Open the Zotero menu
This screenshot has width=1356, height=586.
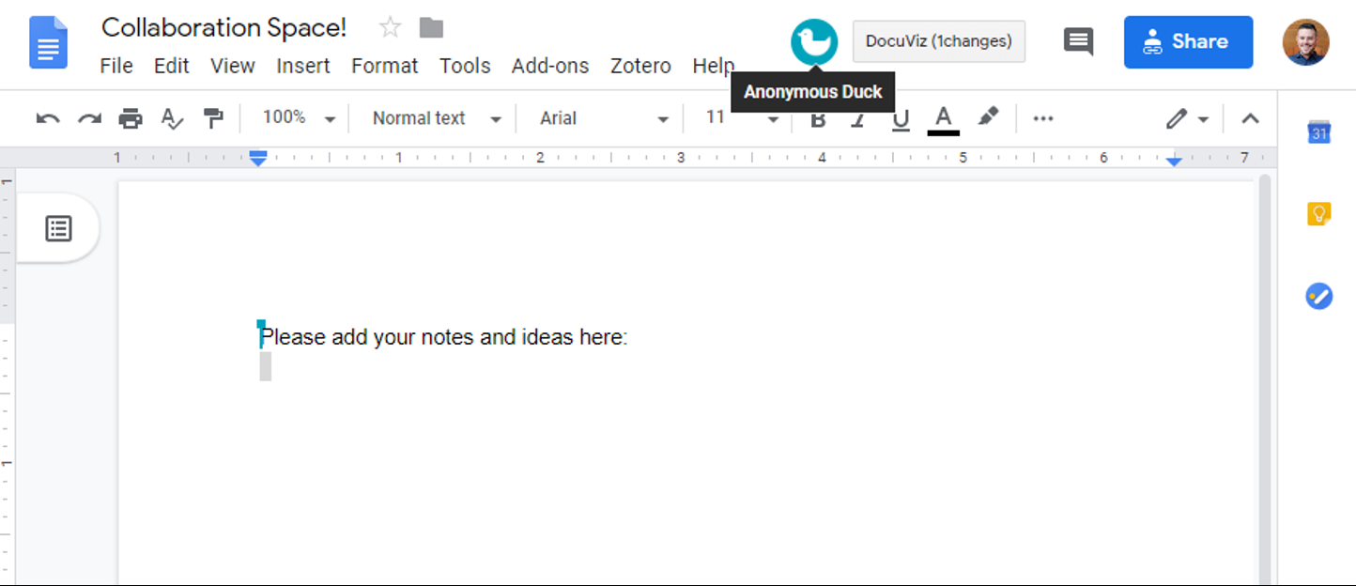coord(640,66)
